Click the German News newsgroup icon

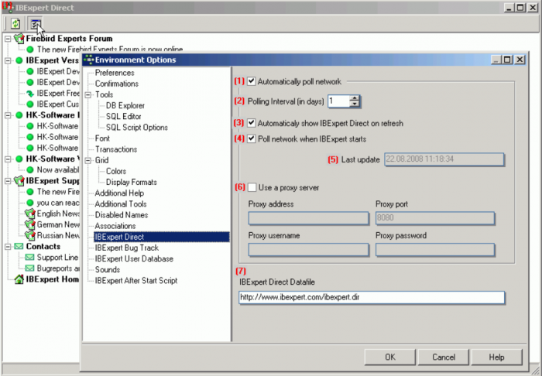click(x=30, y=225)
